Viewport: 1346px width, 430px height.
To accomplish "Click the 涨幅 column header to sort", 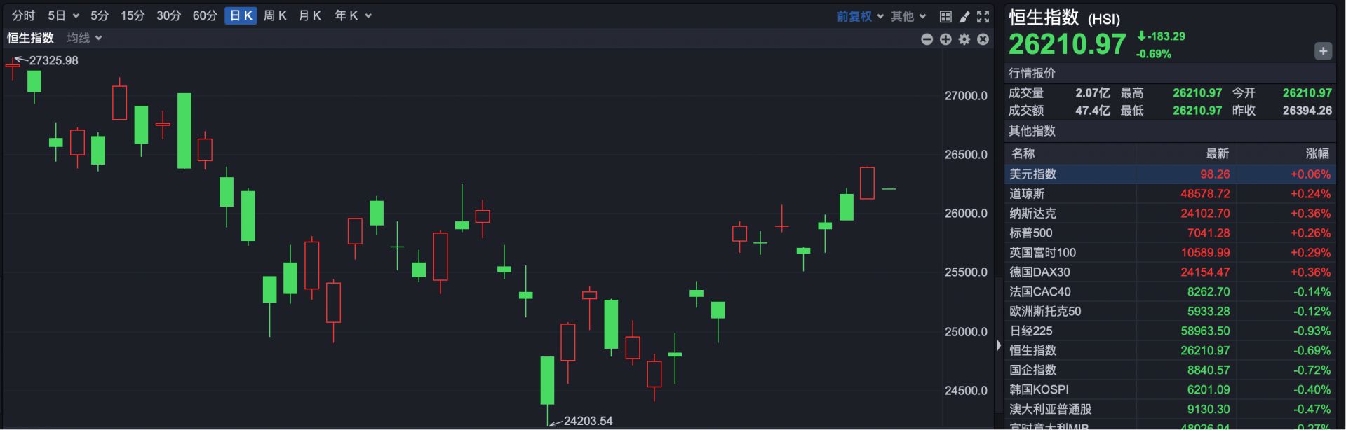I will [x=1317, y=153].
